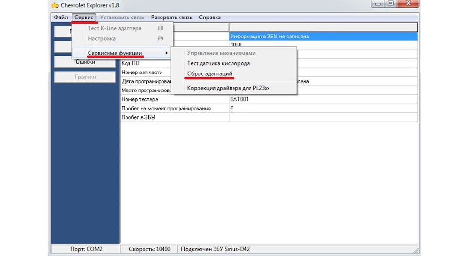Click the Код ПО row label
467x256 pixels.
tap(130, 63)
